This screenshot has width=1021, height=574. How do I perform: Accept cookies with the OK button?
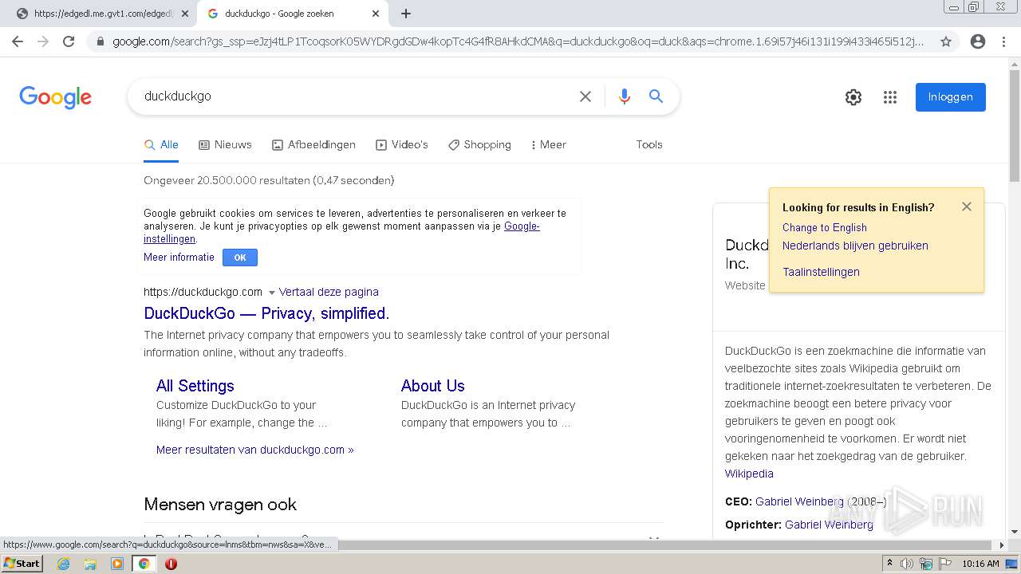tap(240, 258)
